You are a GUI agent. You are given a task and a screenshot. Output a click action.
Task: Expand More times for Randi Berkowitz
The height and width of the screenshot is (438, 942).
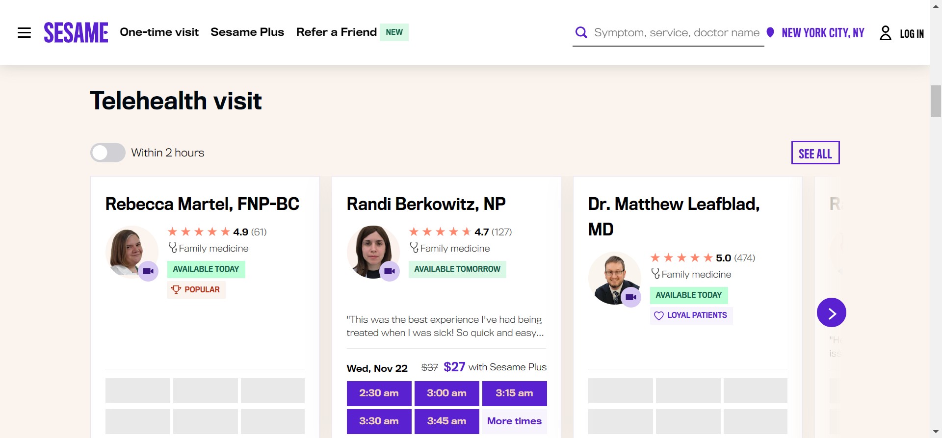coord(514,421)
